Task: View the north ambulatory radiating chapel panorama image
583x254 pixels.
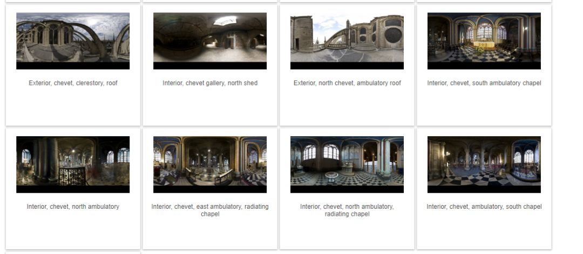Action: pos(347,164)
